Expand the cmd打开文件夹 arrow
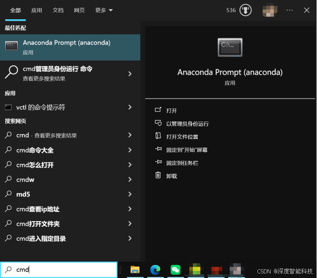The image size is (317, 278). [130, 223]
